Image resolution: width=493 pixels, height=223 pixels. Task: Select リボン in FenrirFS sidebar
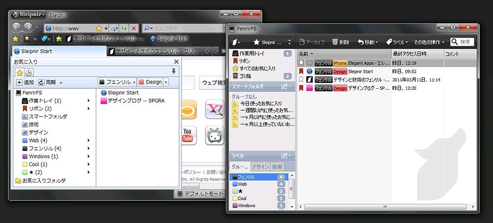click(x=262, y=61)
